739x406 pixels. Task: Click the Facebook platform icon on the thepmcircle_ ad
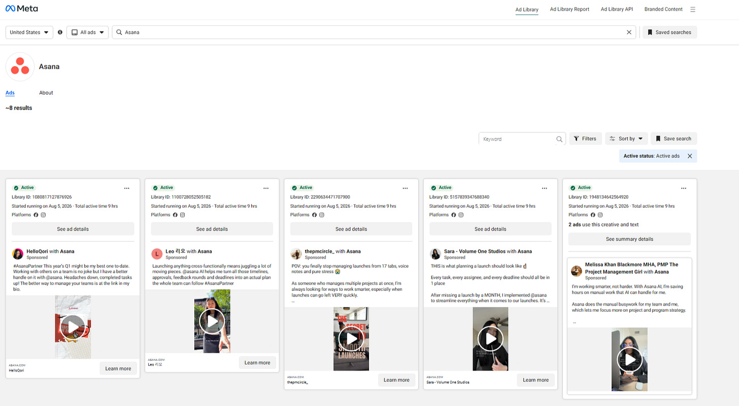pyautogui.click(x=314, y=215)
